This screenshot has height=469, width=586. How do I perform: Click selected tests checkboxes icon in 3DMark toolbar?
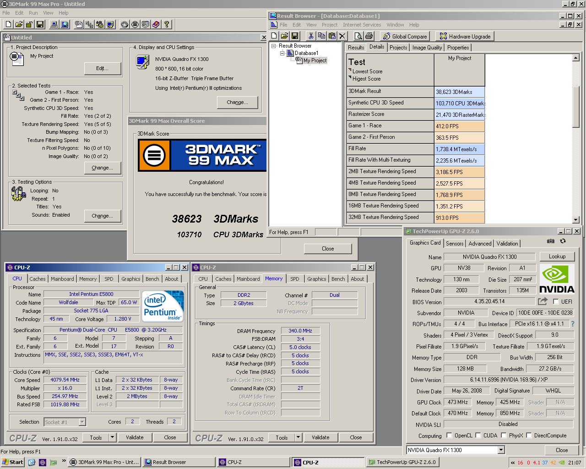[89, 24]
